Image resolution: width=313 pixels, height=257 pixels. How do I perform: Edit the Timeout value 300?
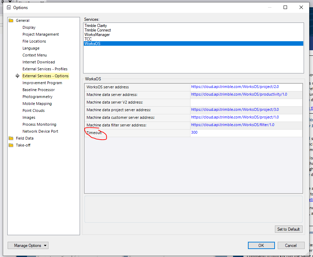[246, 133]
